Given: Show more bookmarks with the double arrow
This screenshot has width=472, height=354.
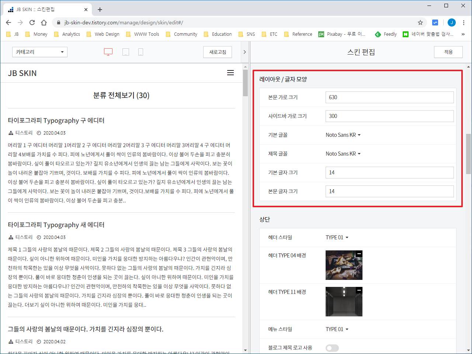Looking at the screenshot, I should click(x=463, y=34).
